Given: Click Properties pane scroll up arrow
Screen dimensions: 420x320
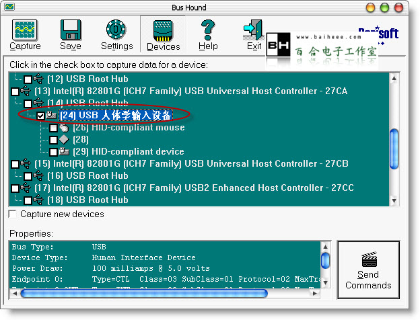Looking at the screenshot, I should tap(325, 247).
